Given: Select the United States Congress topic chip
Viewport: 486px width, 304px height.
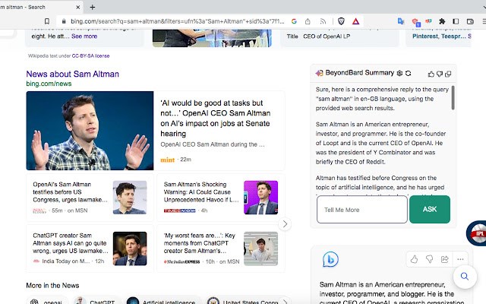Looking at the screenshot, I should pos(245,301).
